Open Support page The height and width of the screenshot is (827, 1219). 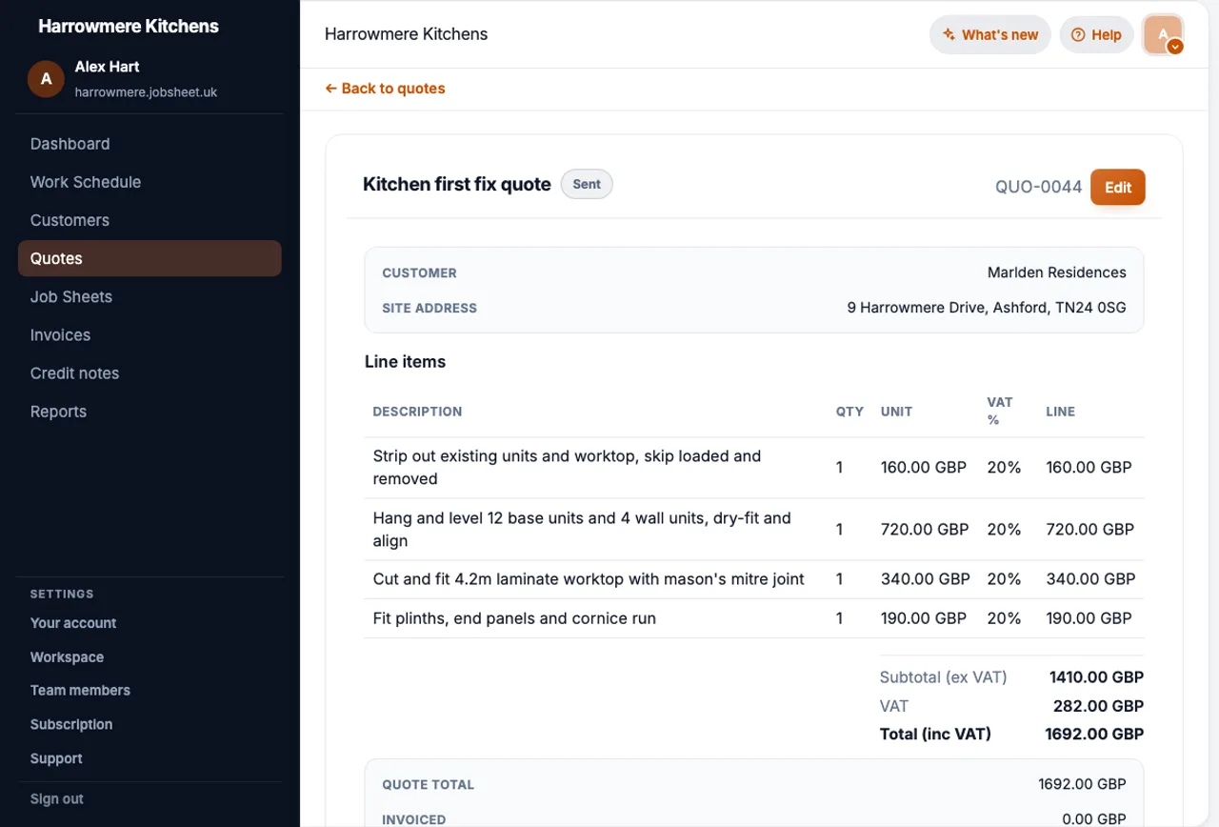(x=56, y=758)
